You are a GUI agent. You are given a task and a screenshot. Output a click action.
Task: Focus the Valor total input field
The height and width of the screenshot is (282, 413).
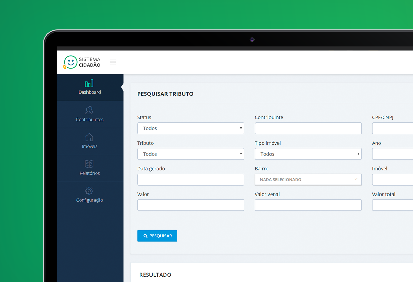392,205
